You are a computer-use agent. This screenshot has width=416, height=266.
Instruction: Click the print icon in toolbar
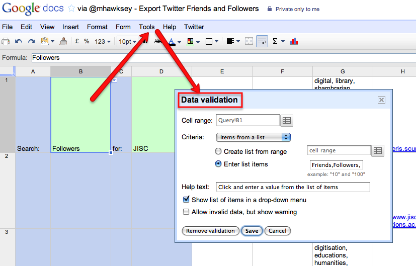pyautogui.click(x=6, y=41)
